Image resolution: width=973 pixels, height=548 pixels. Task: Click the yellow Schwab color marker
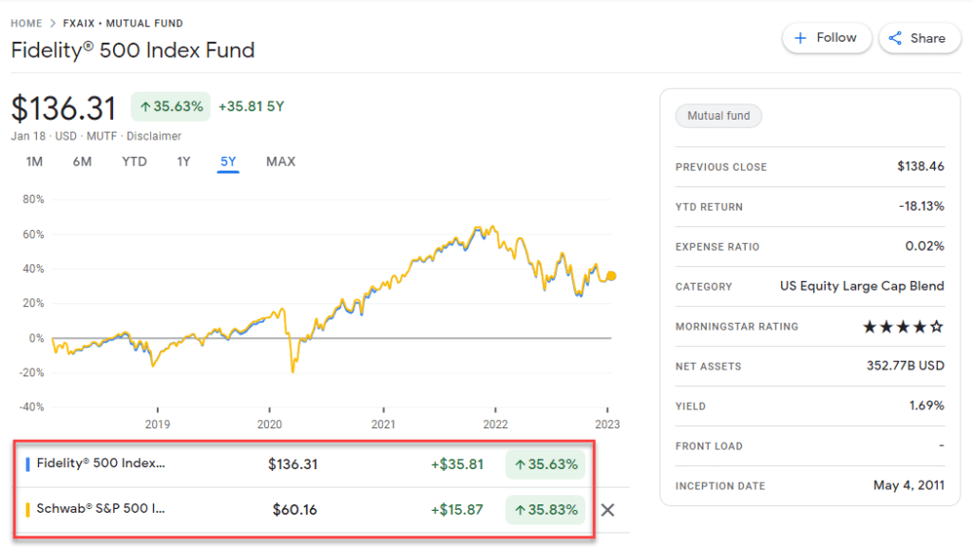[x=28, y=510]
